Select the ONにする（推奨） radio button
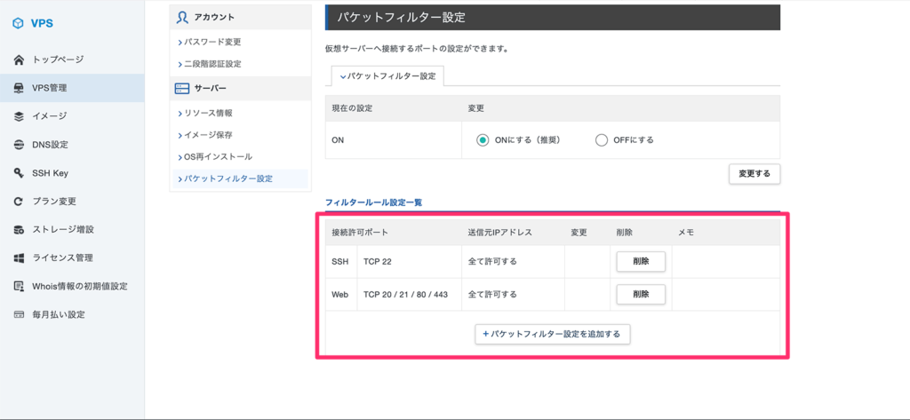The image size is (910, 420). (483, 139)
